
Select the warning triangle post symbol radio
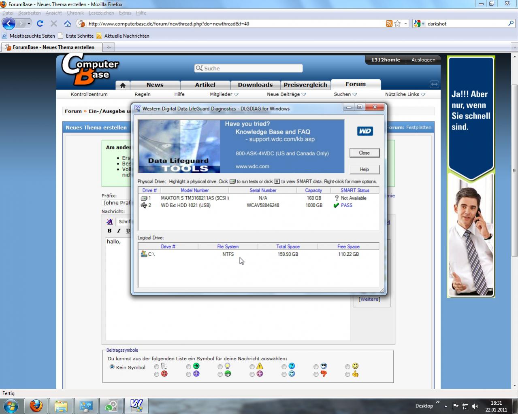pos(252,367)
